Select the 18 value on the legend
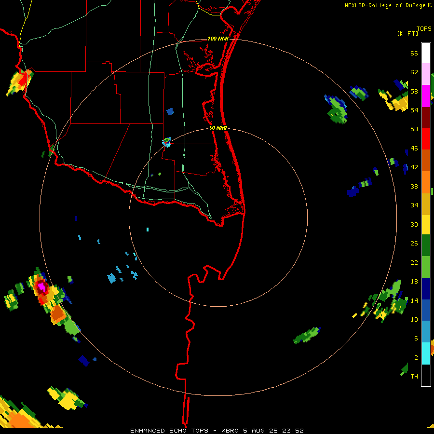The image size is (434, 434). pos(414,282)
